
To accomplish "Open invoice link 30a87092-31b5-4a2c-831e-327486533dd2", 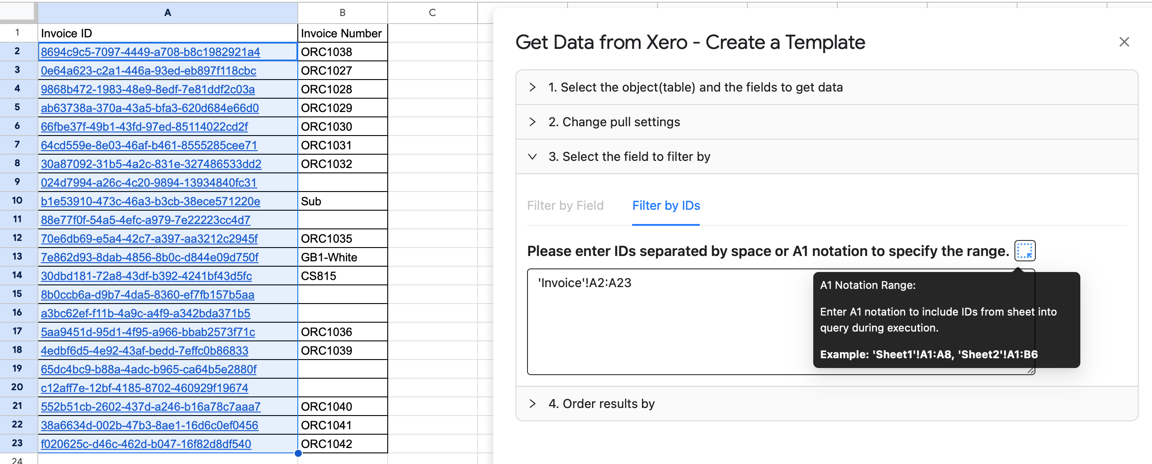I will (151, 164).
